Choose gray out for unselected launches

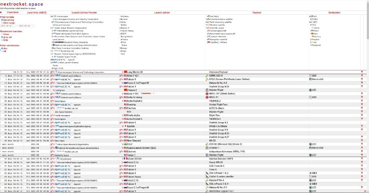tap(2, 37)
